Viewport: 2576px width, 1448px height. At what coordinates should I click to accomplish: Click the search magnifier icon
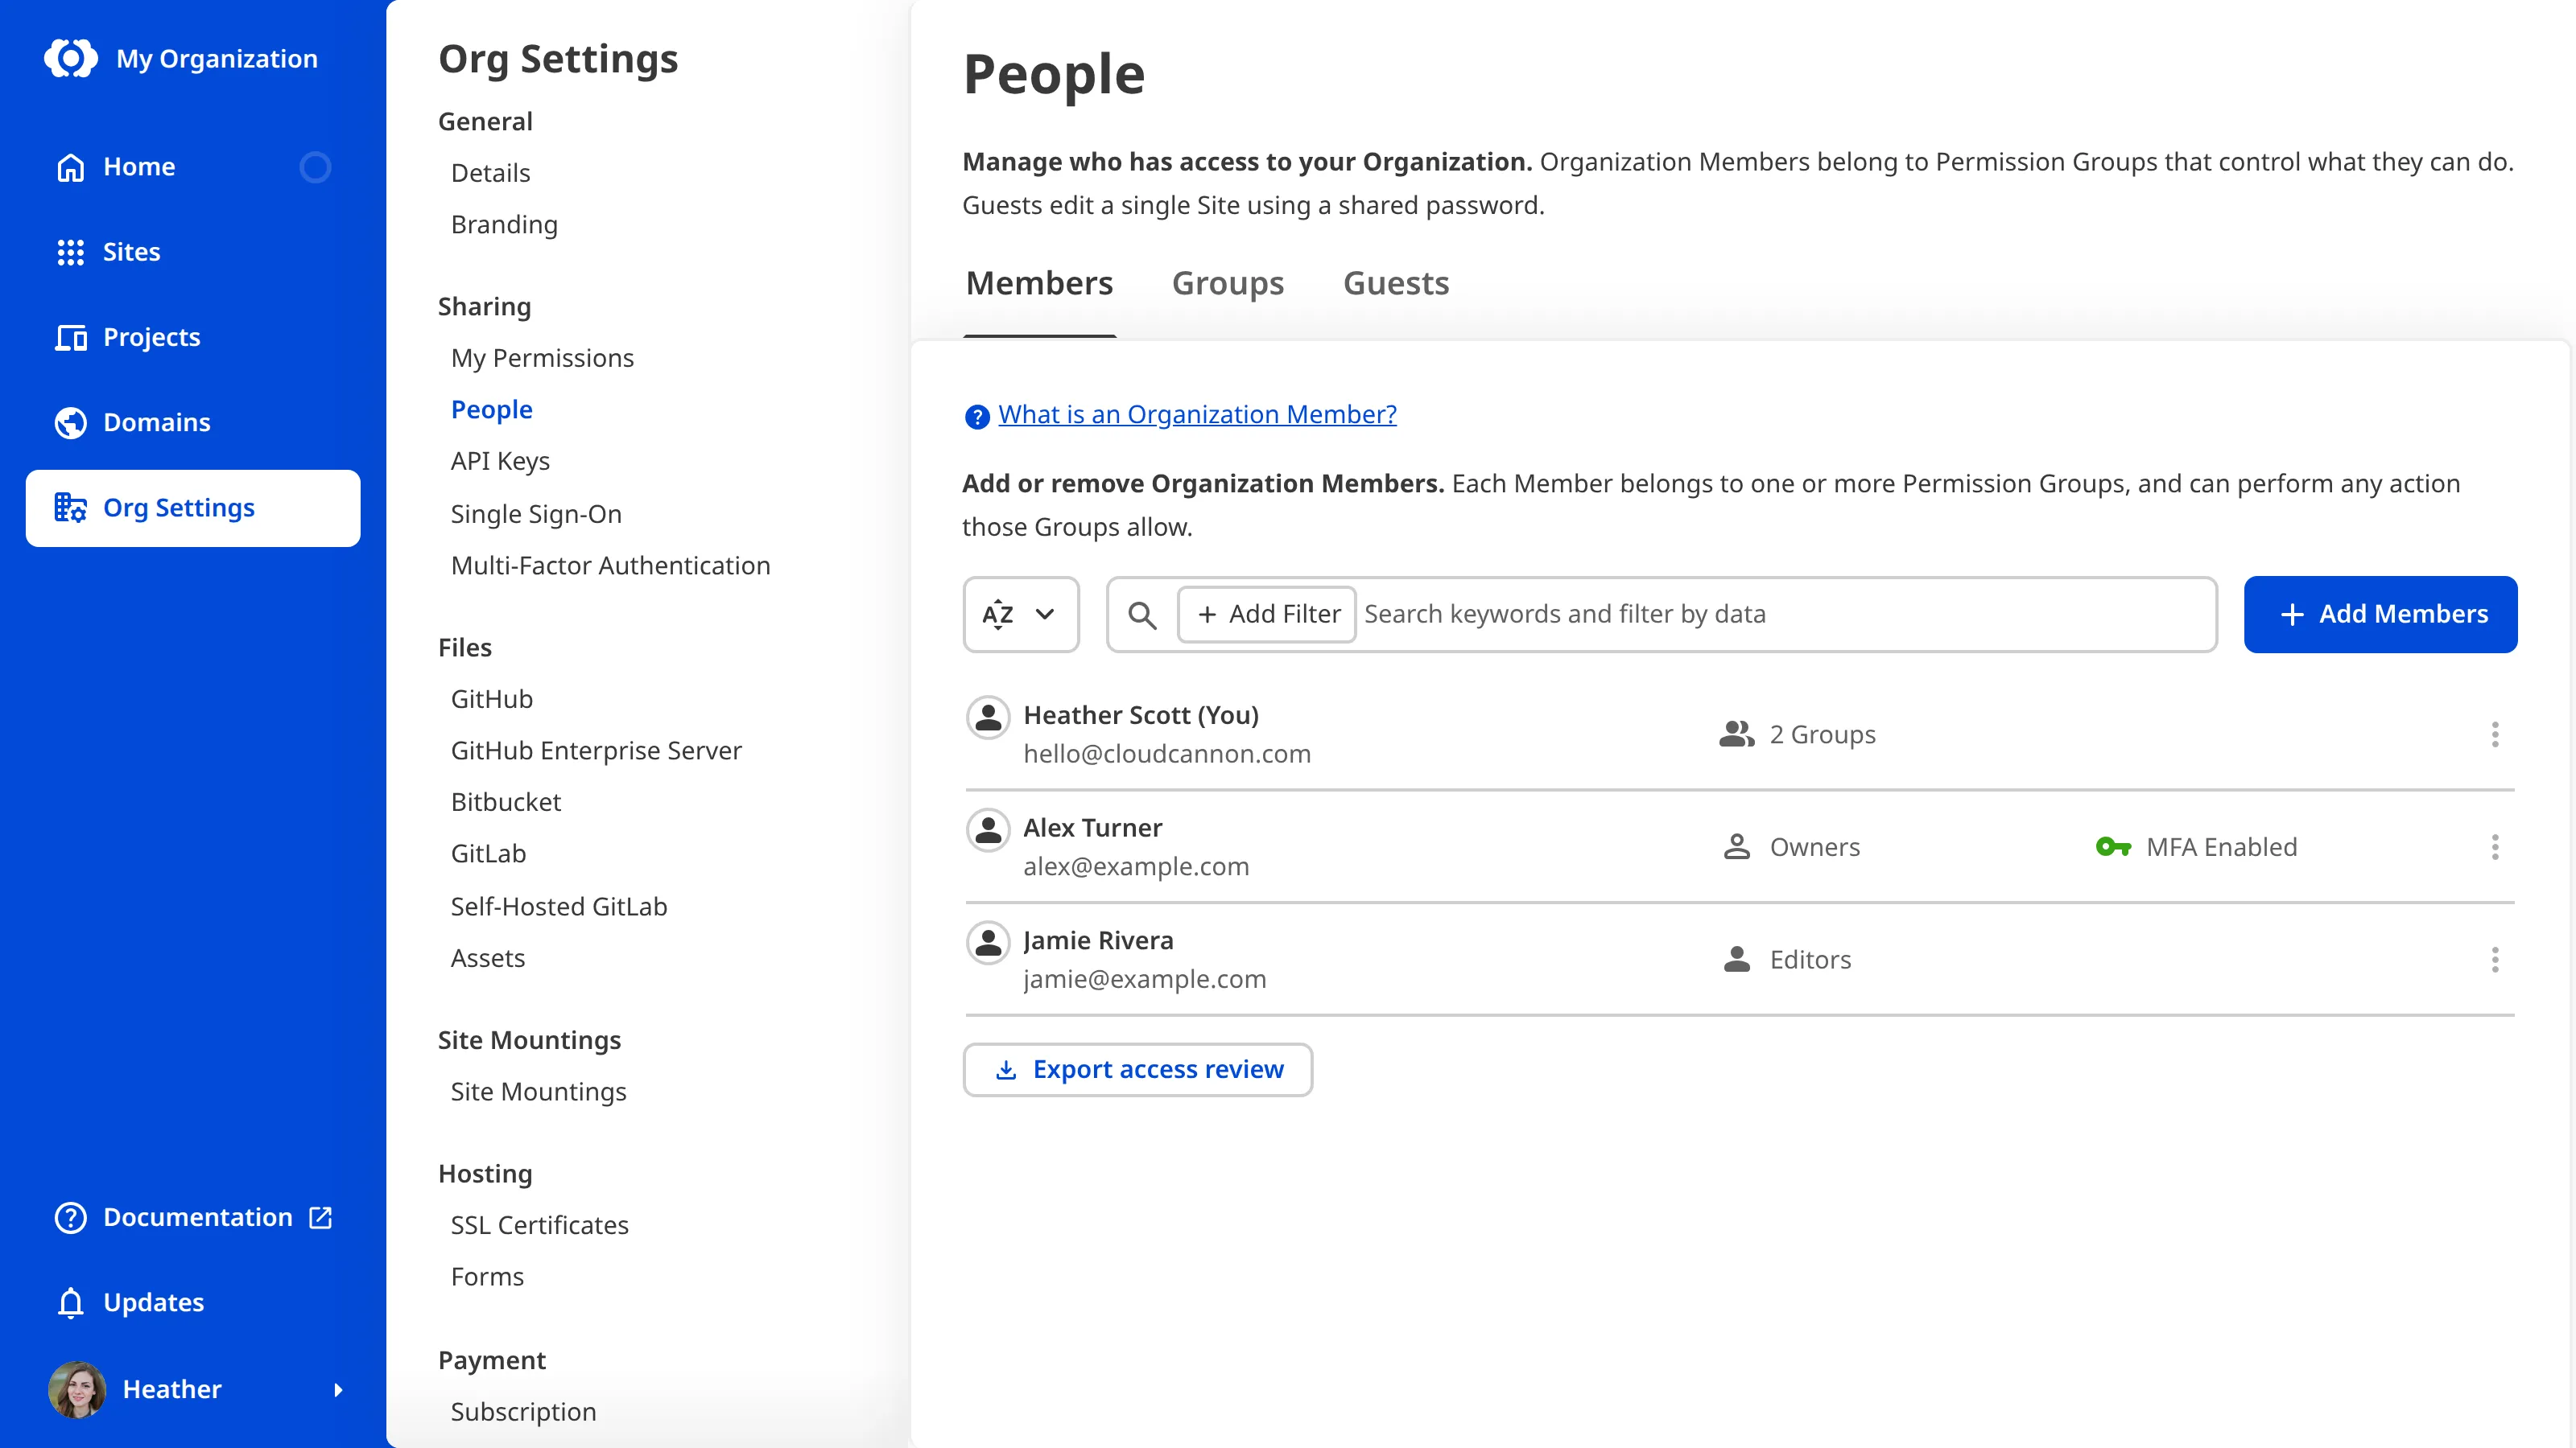1142,615
